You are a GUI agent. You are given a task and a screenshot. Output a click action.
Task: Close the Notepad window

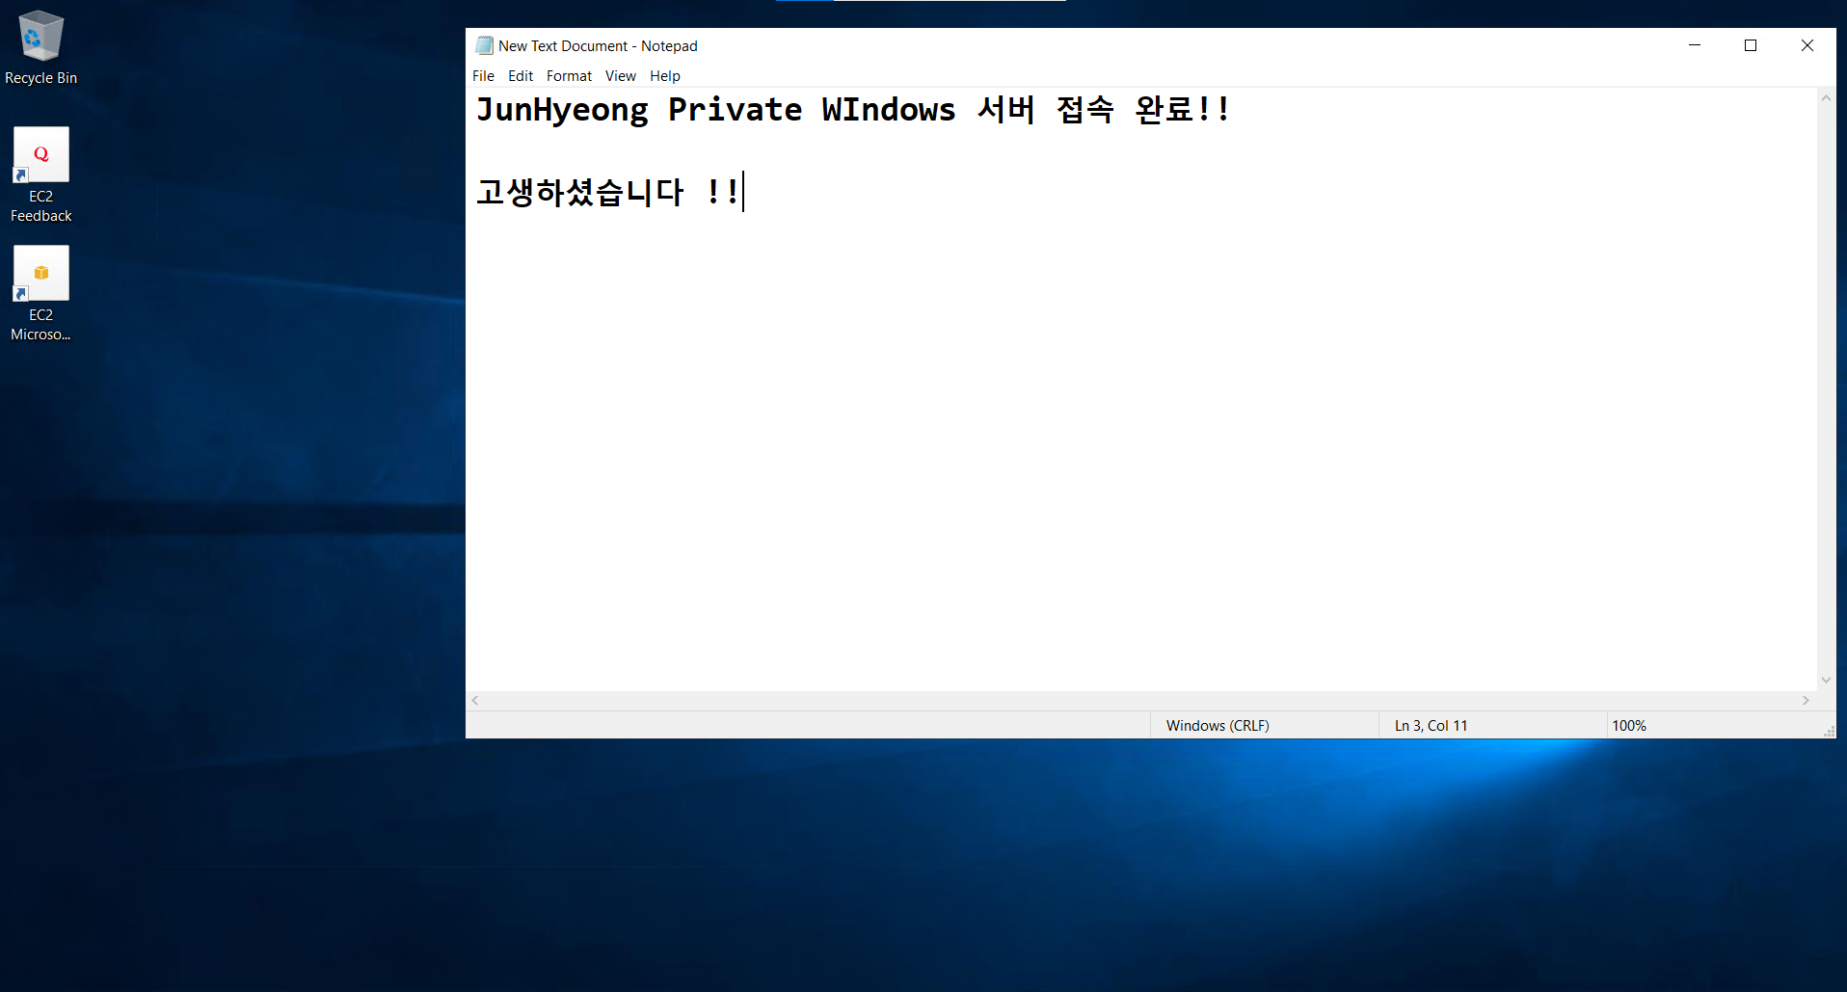pyautogui.click(x=1807, y=45)
